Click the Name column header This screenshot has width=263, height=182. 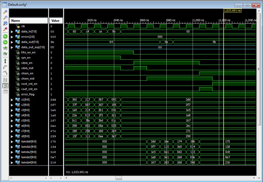tap(29, 21)
